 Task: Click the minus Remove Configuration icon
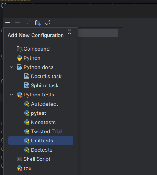pos(18,23)
